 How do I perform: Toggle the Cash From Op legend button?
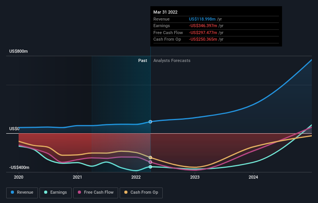[x=141, y=193]
